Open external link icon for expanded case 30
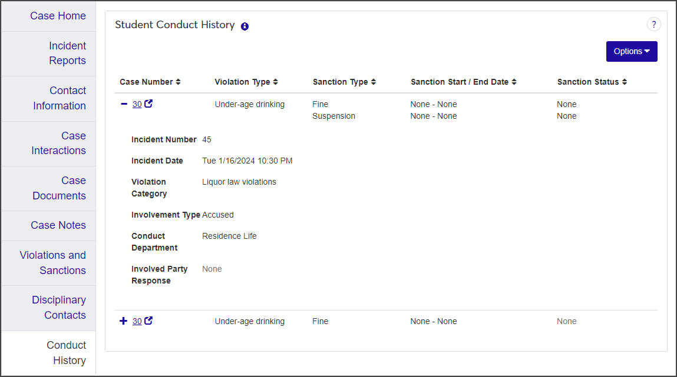677x377 pixels. [148, 104]
